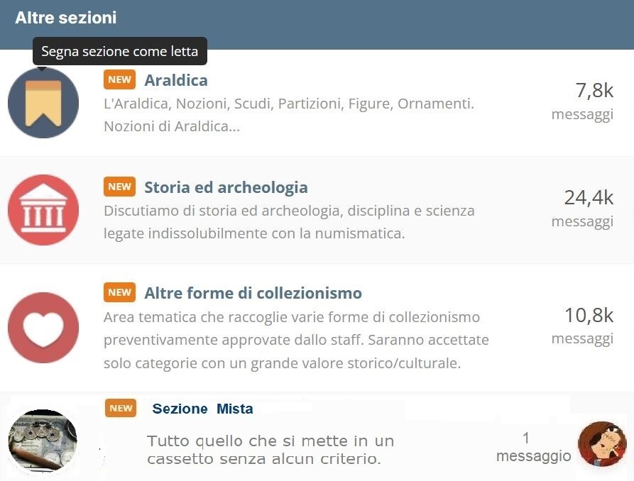634x481 pixels.
Task: Click the NEW badge next to Araldica
Action: click(119, 80)
